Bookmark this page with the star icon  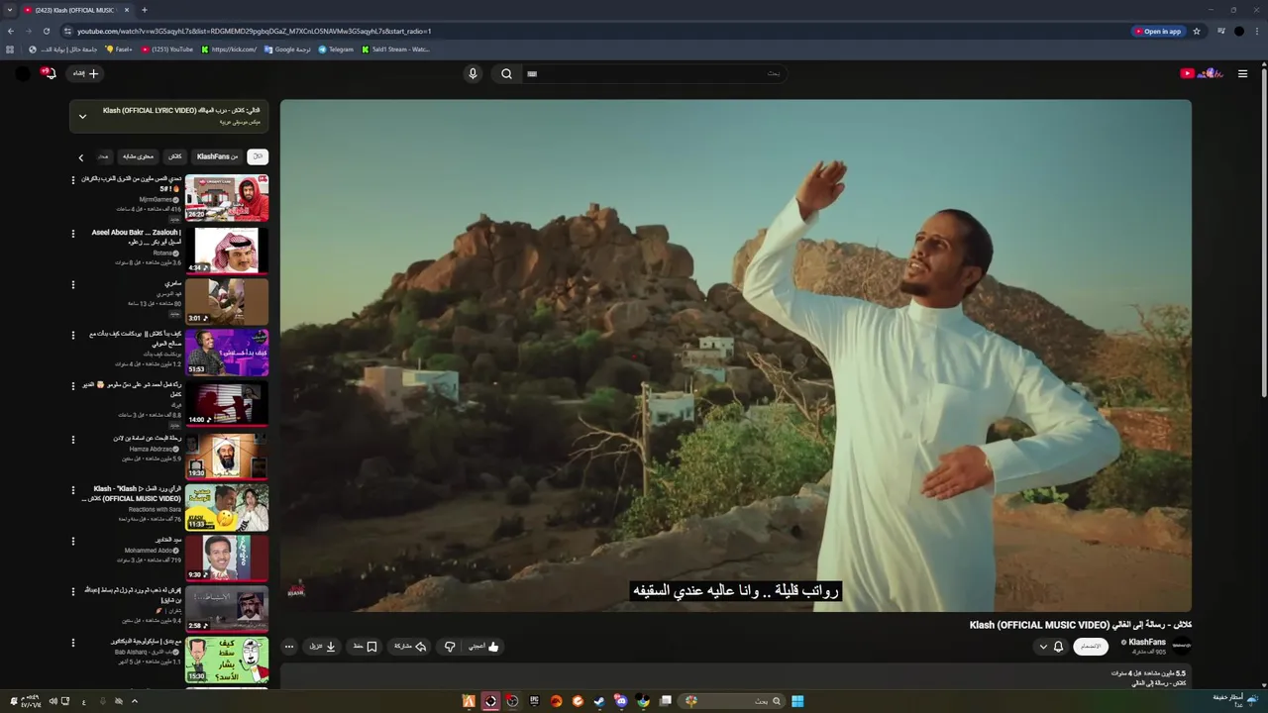click(x=1197, y=31)
